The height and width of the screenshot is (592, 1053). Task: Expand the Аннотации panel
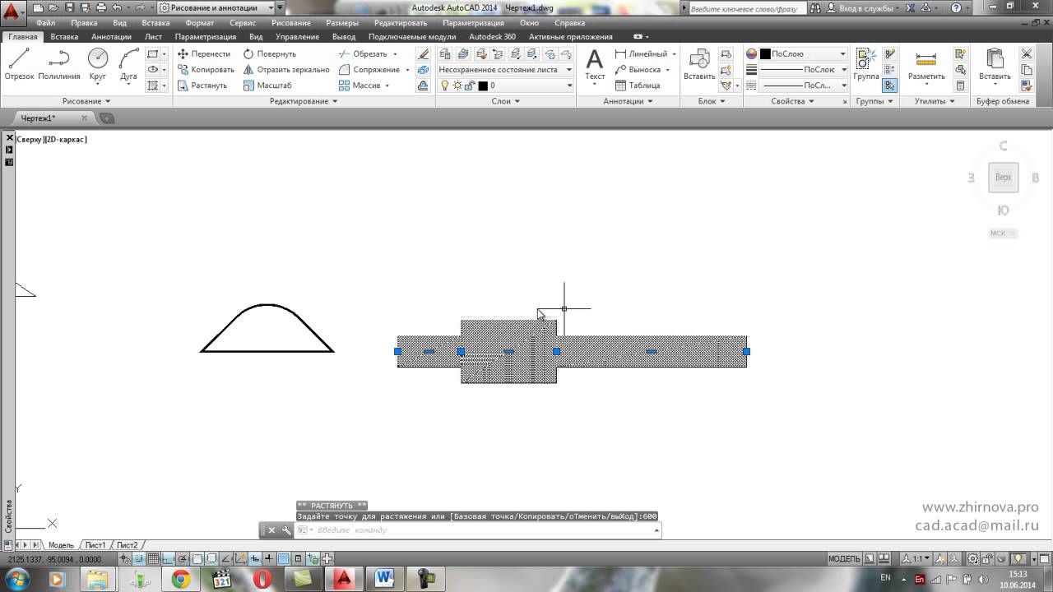(x=628, y=101)
